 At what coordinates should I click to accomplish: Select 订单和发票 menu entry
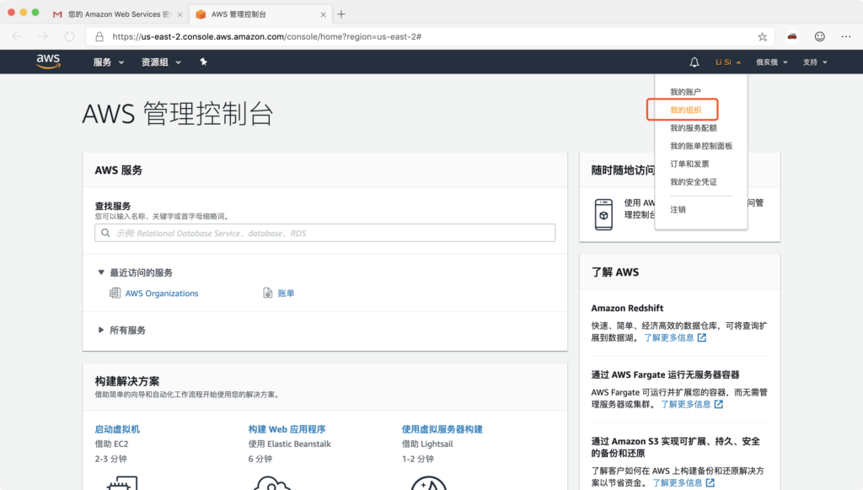(689, 164)
